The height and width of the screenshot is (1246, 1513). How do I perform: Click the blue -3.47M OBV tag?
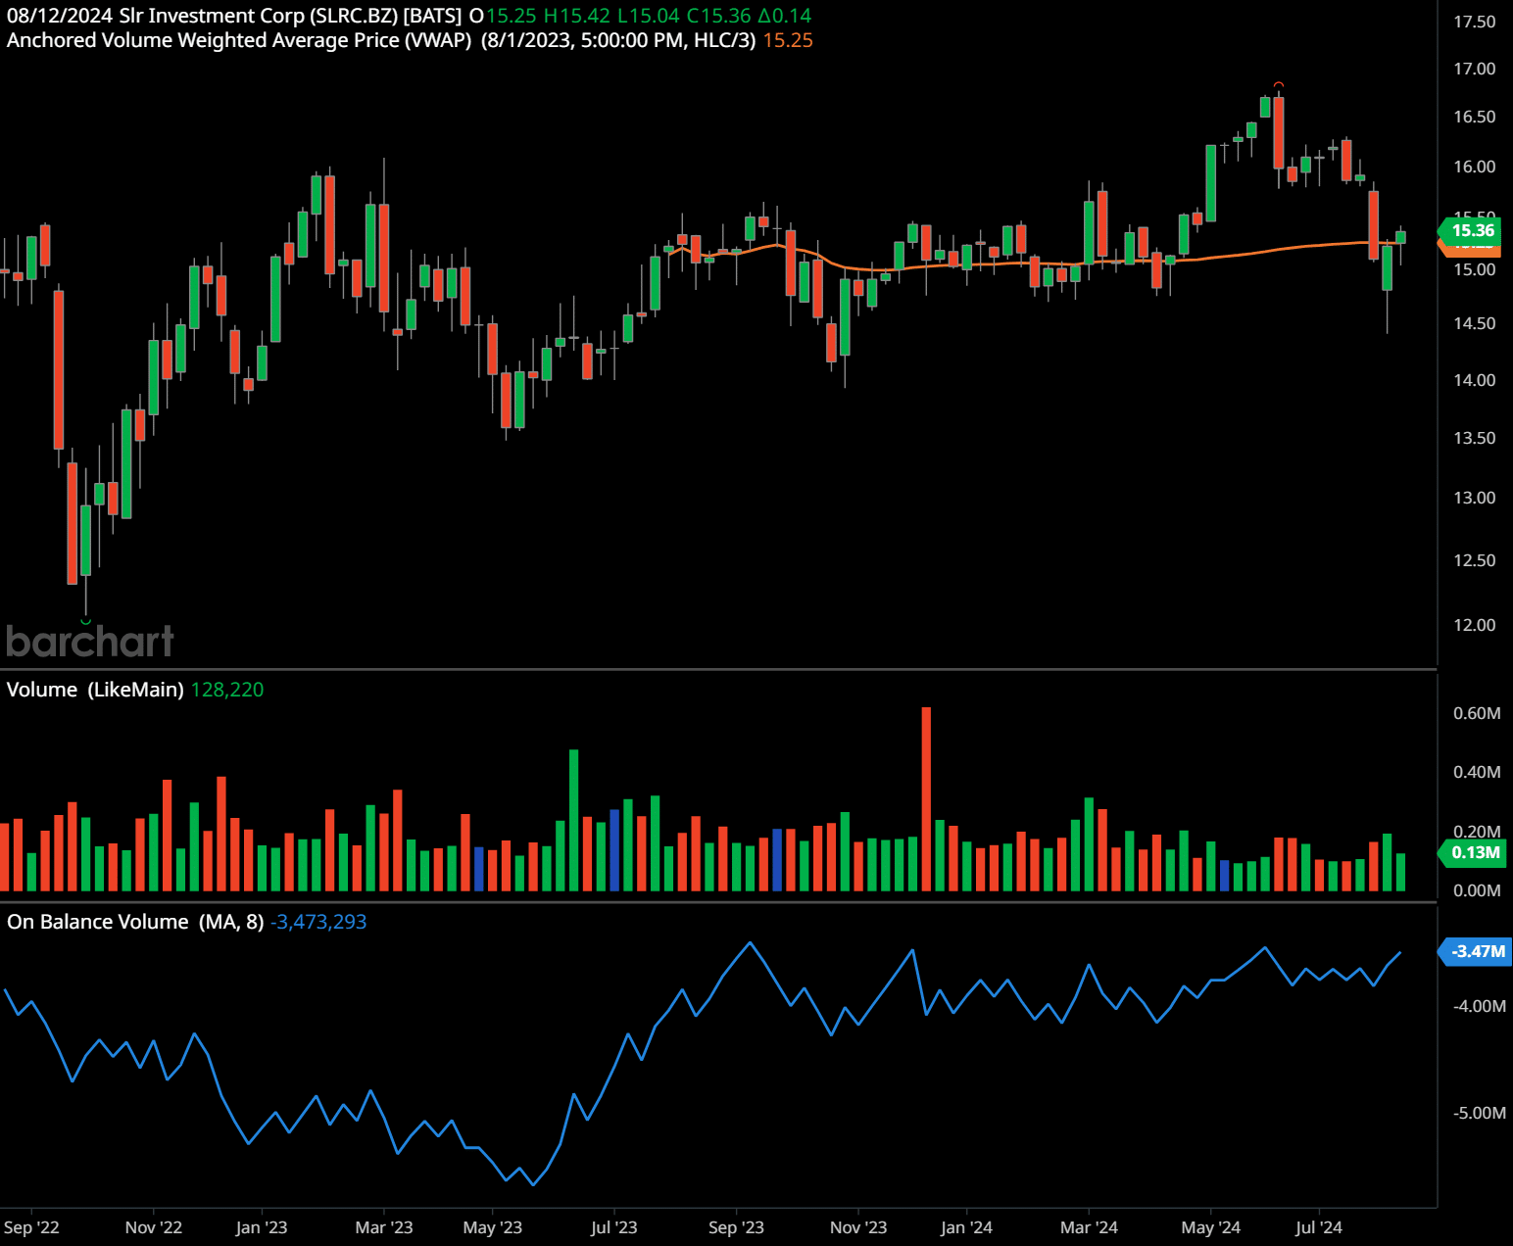pos(1474,951)
